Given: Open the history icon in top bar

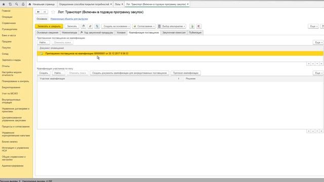Looking at the screenshot, I should 10,4.
